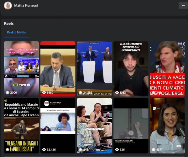
Task: Click the Reels section heading
Action: [9, 24]
